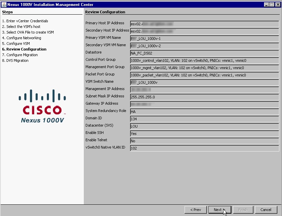Click the Enable Telnet field showing No
This screenshot has height=216, width=282.
pos(205,141)
